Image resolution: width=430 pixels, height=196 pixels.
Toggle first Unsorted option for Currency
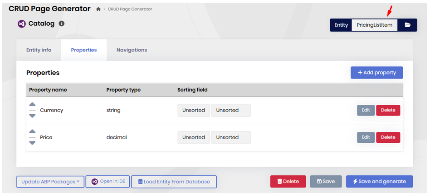point(194,110)
